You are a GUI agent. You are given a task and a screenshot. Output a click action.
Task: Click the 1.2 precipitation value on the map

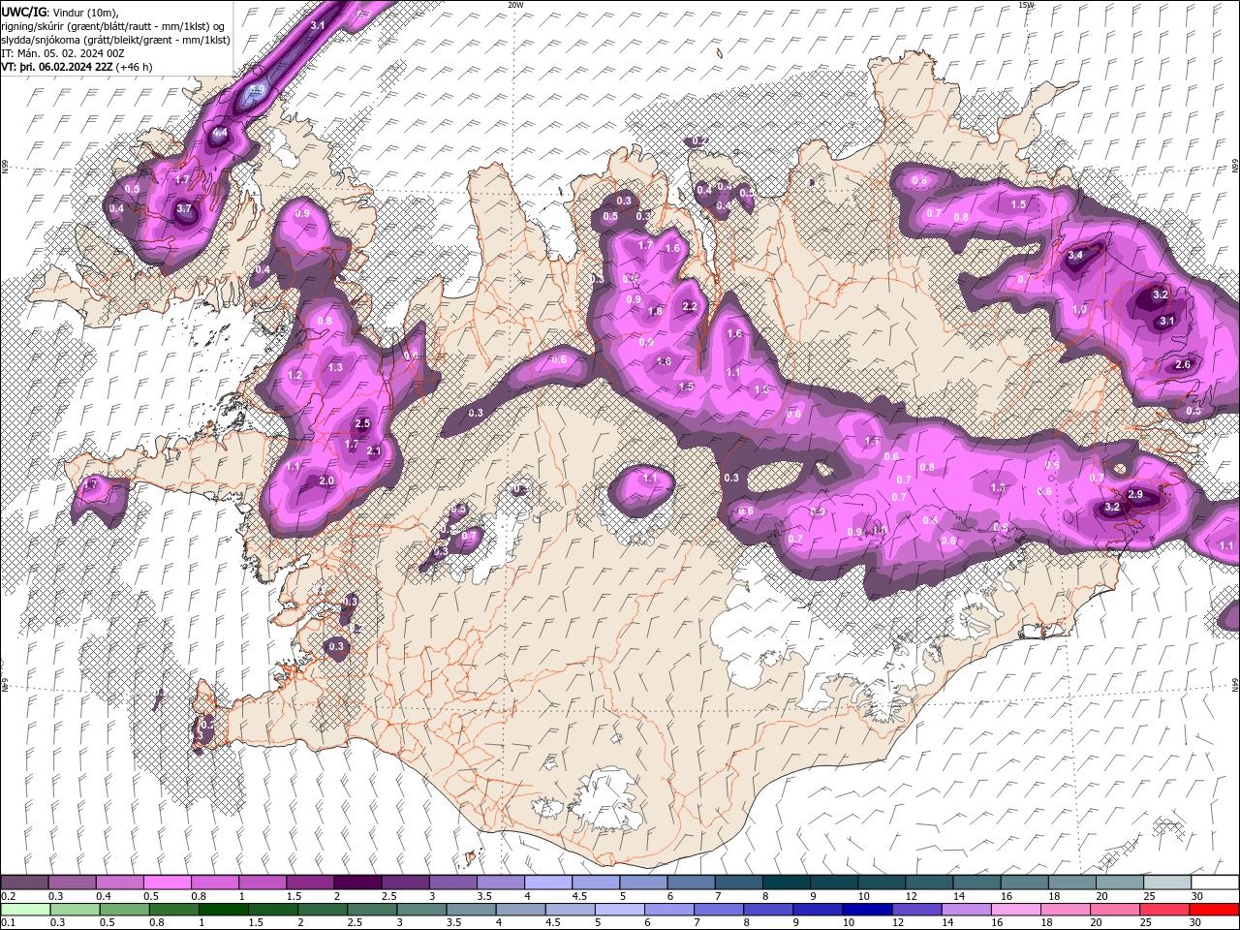coord(295,375)
